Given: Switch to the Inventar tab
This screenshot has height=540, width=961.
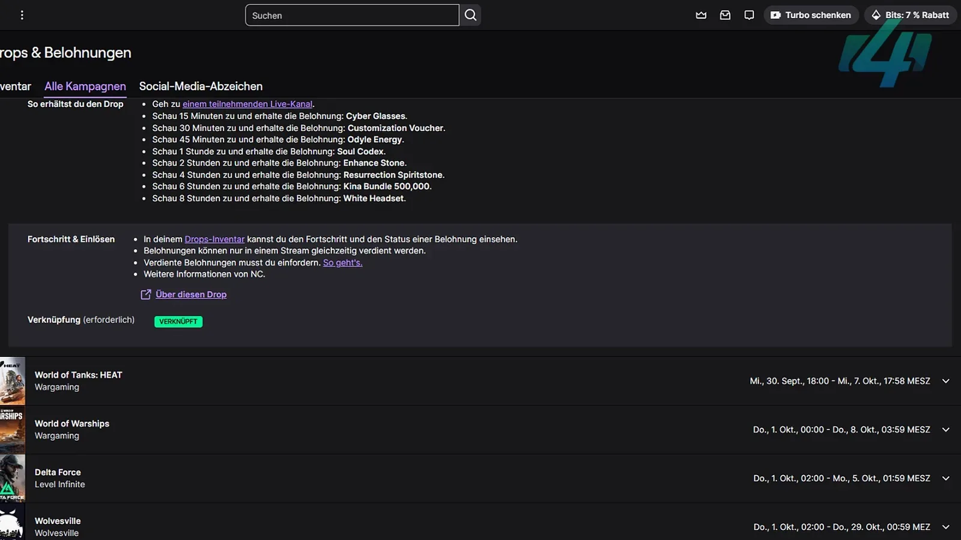Looking at the screenshot, I should [16, 86].
